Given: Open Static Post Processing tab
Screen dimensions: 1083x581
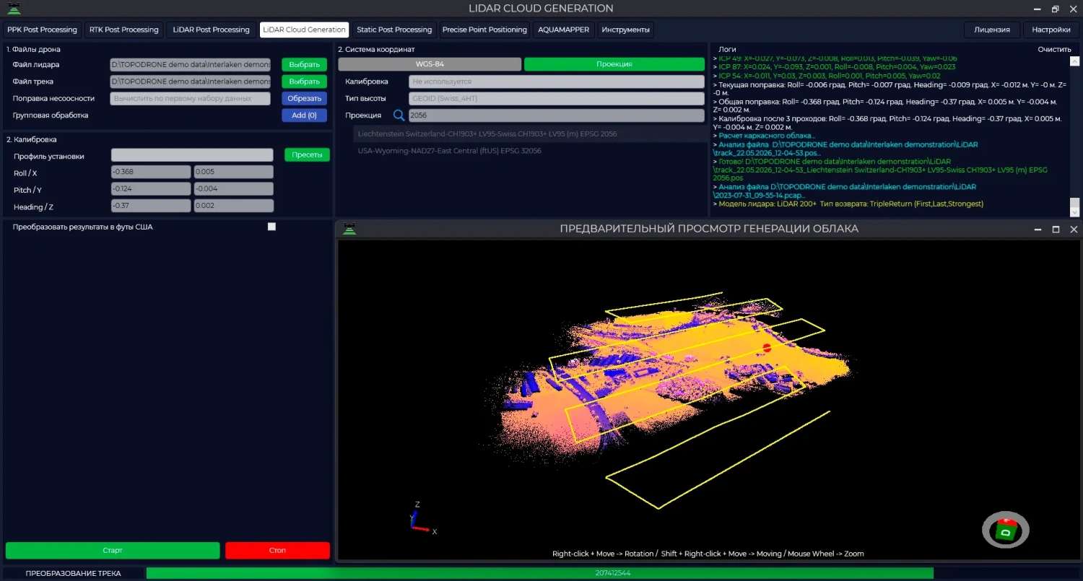Looking at the screenshot, I should 394,30.
